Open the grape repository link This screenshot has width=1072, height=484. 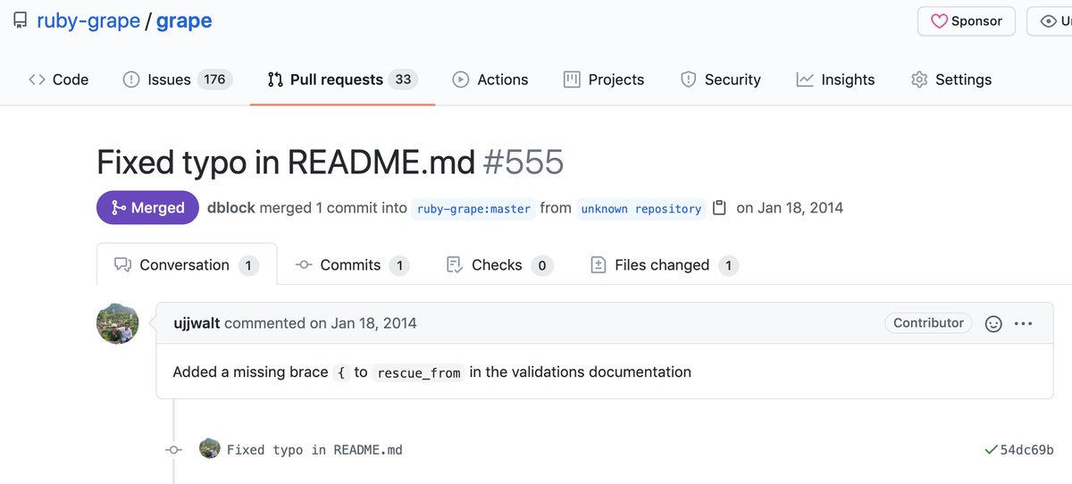click(184, 21)
